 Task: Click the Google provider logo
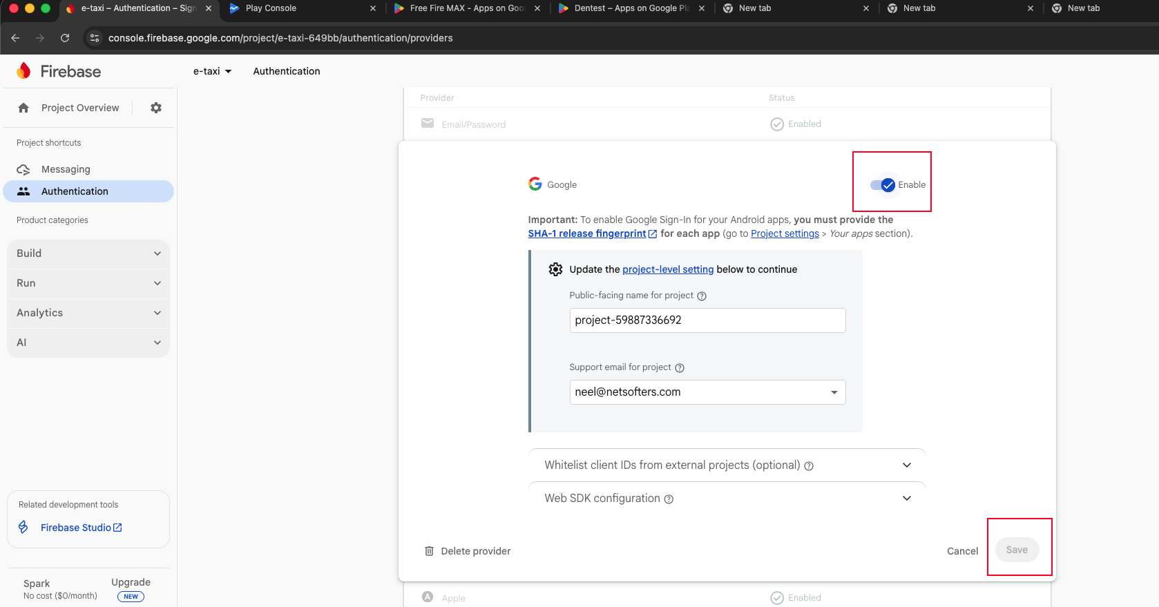click(x=535, y=184)
